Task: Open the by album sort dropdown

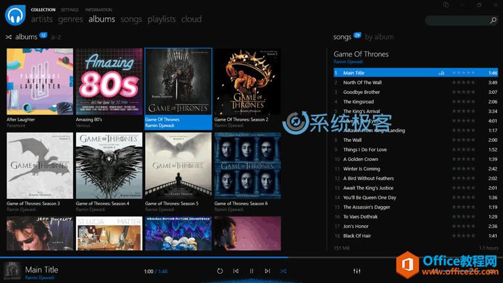Action: point(379,37)
